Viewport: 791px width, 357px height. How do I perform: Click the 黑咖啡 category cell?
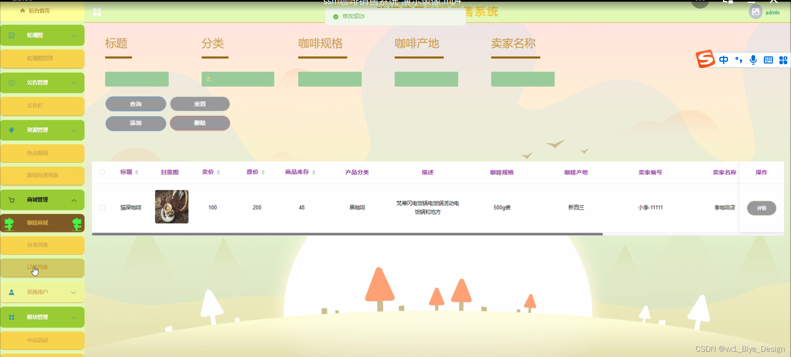[357, 208]
